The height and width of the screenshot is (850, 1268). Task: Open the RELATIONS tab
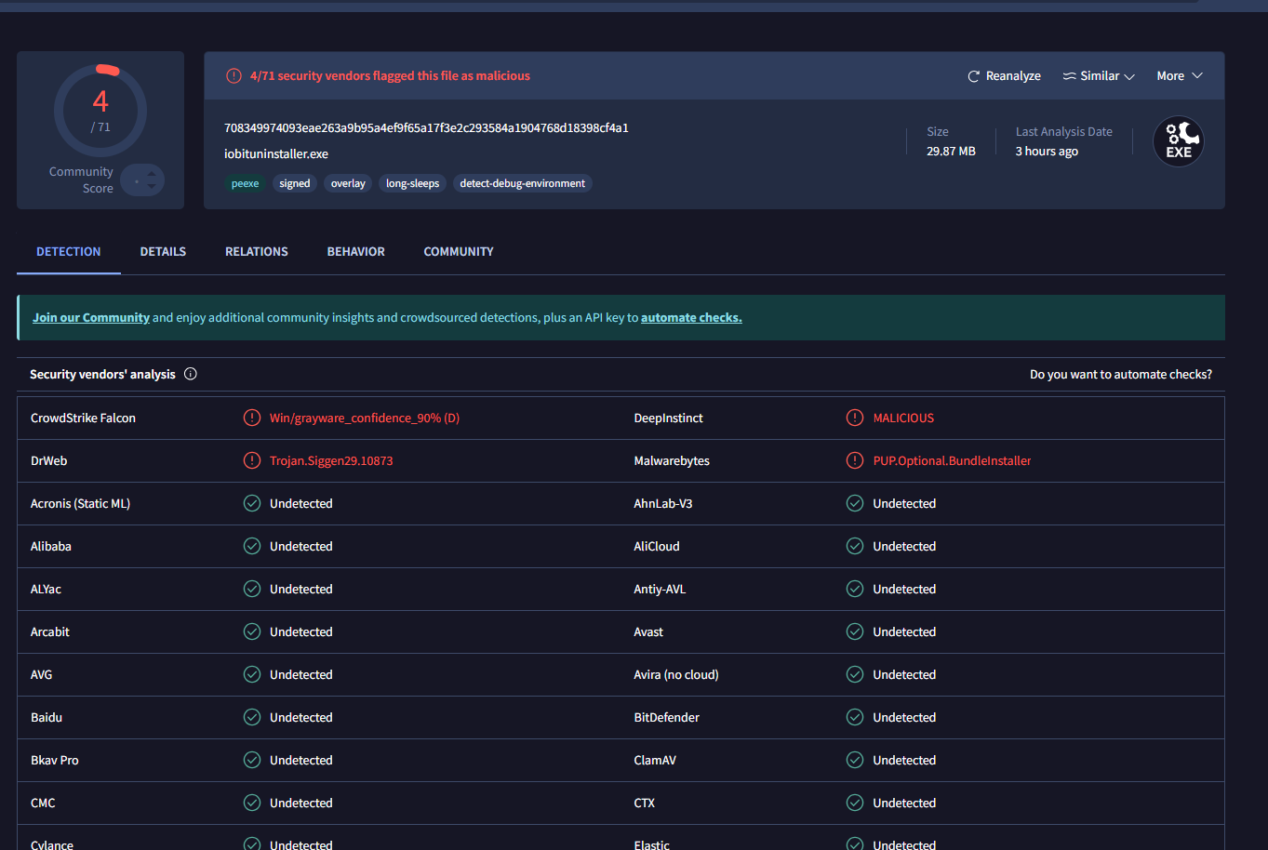[257, 252]
